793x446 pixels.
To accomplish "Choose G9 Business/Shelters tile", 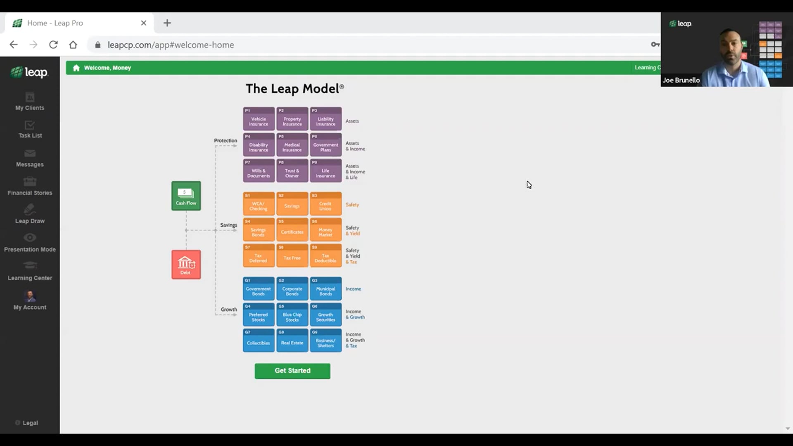I will 326,341.
